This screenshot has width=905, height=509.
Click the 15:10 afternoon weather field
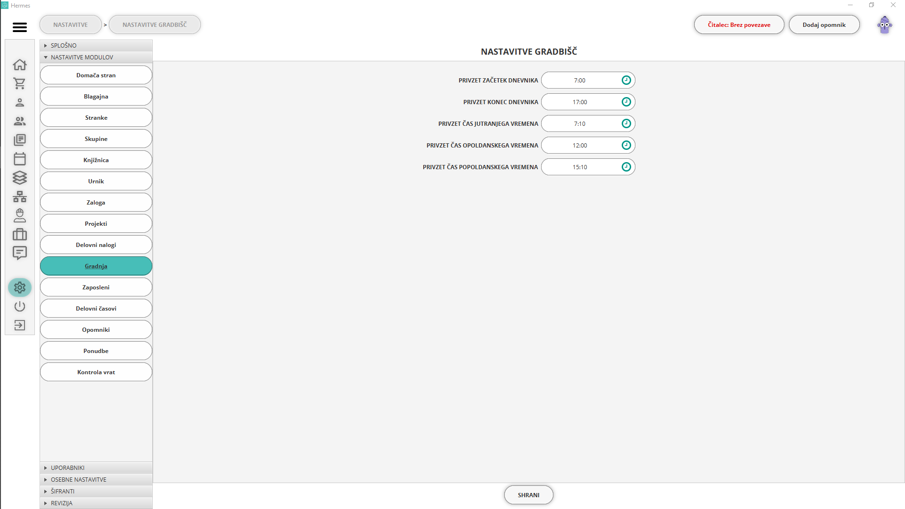point(588,167)
